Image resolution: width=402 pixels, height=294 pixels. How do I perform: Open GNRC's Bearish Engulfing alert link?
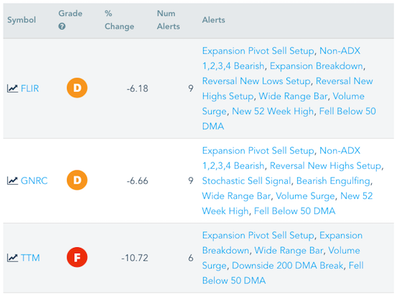coord(333,180)
